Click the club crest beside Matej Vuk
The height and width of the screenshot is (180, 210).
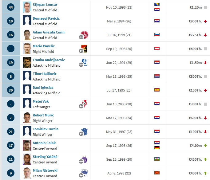pos(84,104)
